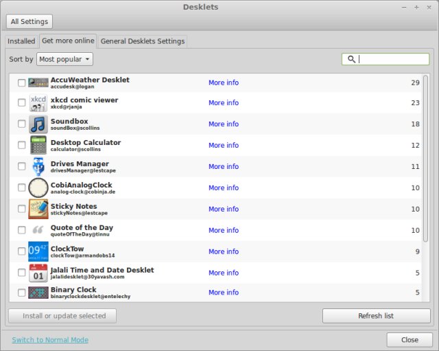Click the CobiAnalogClock clock face icon
Screen dimensions: 439x351
(x=38, y=188)
